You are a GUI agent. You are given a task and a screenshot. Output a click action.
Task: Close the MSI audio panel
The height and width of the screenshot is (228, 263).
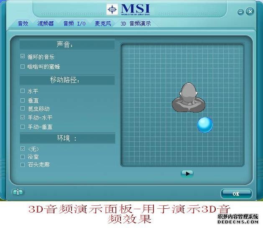pyautogui.click(x=250, y=11)
